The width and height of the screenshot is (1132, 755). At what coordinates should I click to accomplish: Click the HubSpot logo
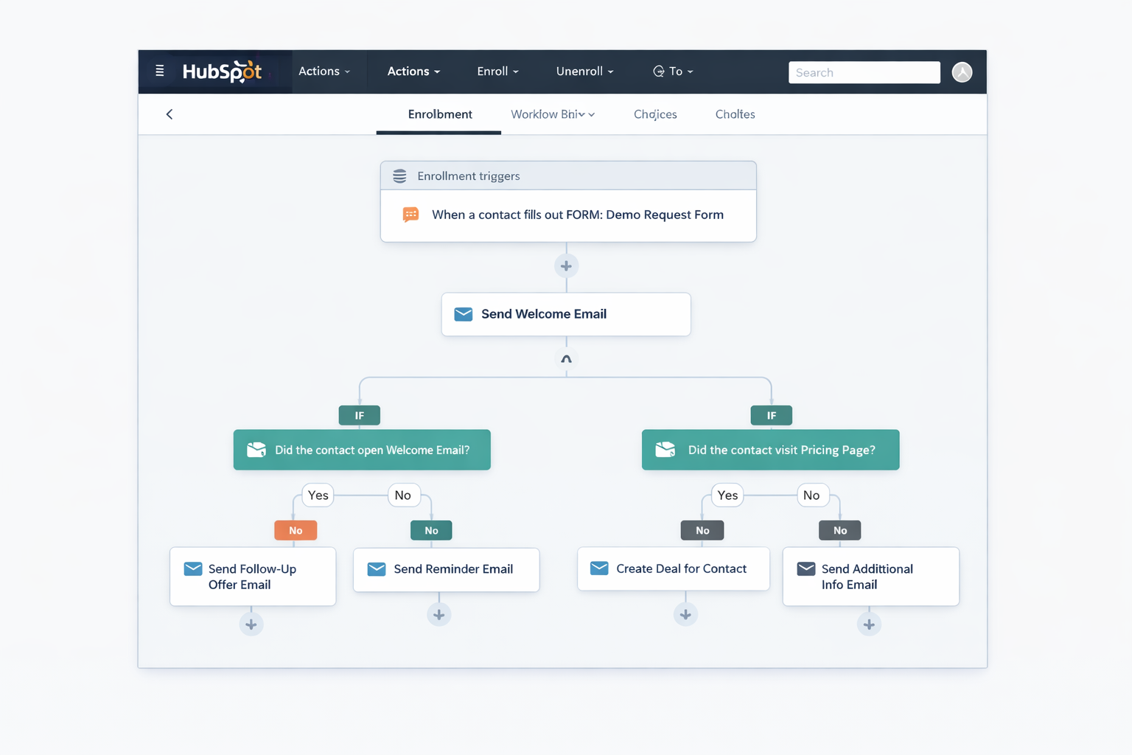pyautogui.click(x=222, y=72)
